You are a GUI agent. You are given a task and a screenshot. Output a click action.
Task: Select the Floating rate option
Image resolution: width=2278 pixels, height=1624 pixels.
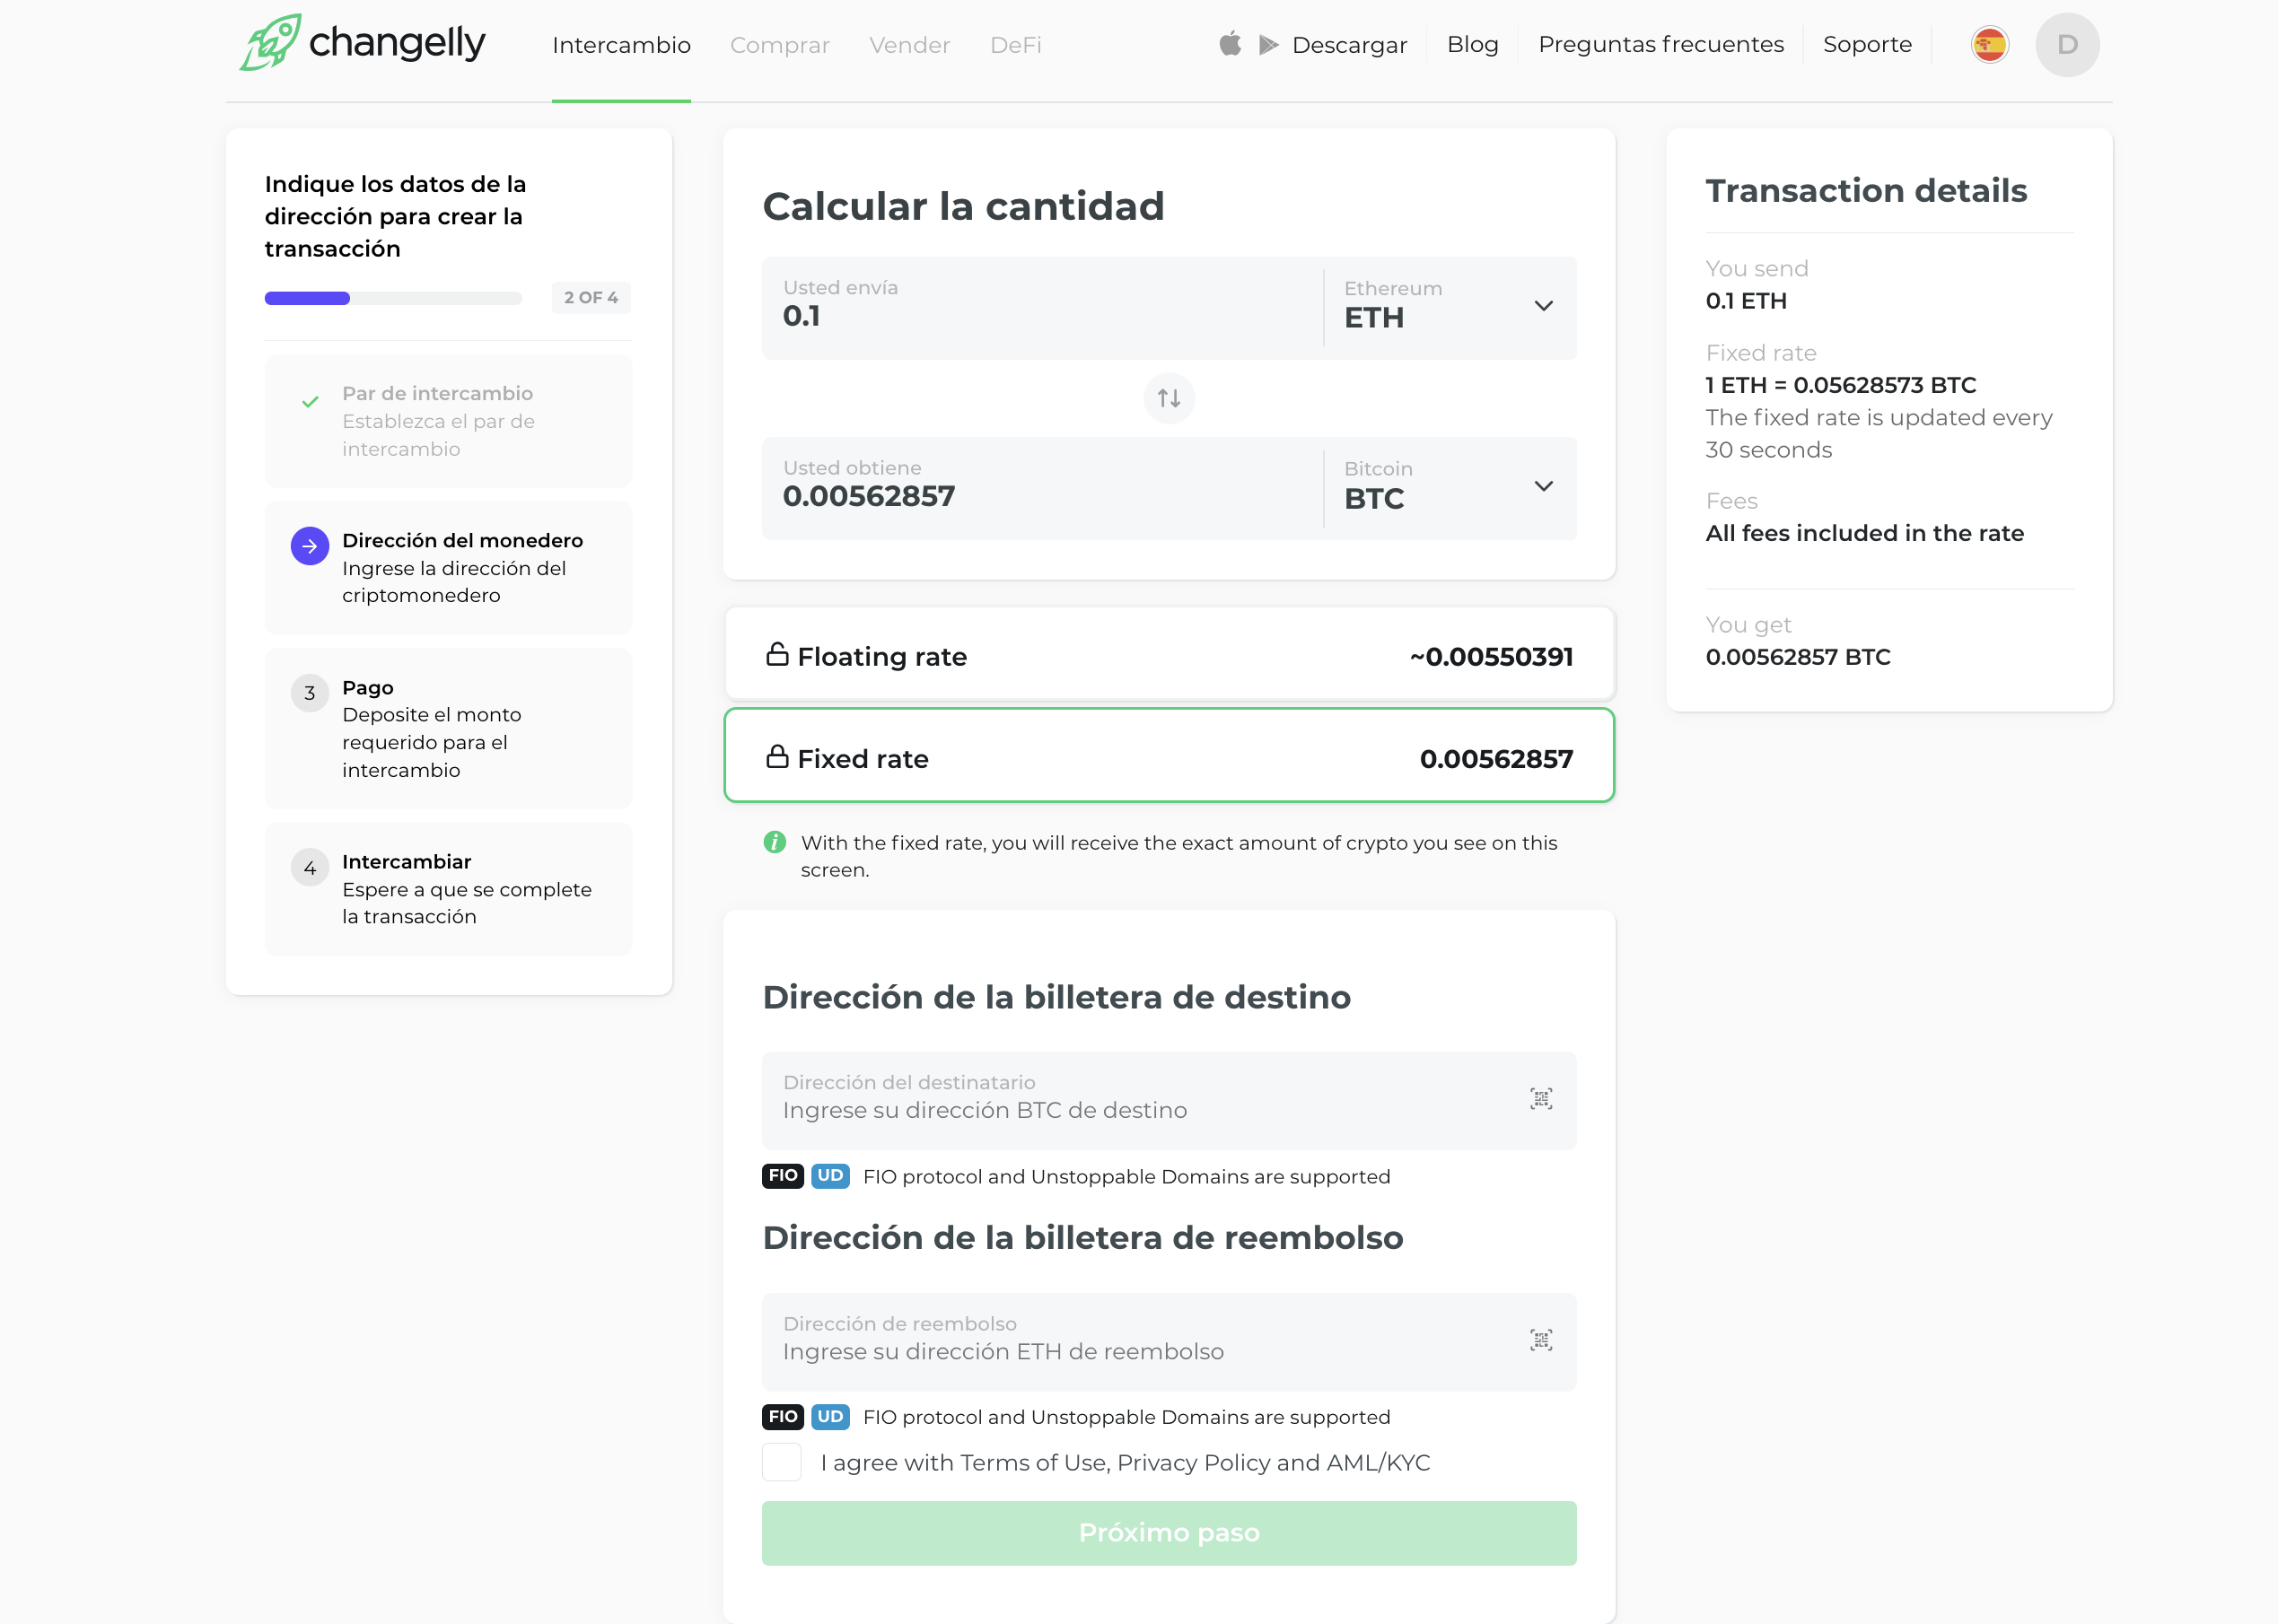pos(1168,656)
